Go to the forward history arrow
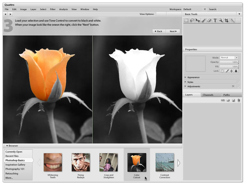The height and width of the screenshot is (184, 245). 10,14
